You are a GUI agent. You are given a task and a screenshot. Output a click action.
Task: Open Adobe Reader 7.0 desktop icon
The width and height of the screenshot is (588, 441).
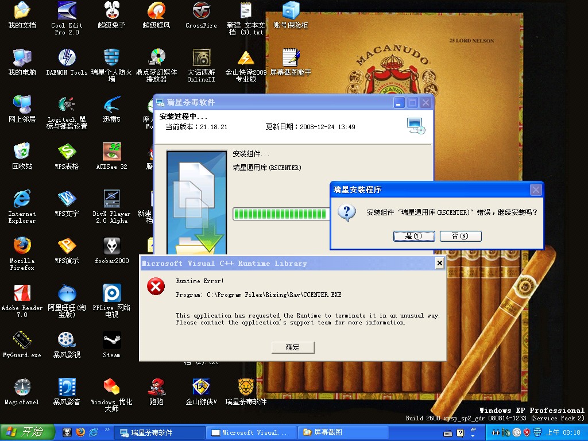coord(22,301)
